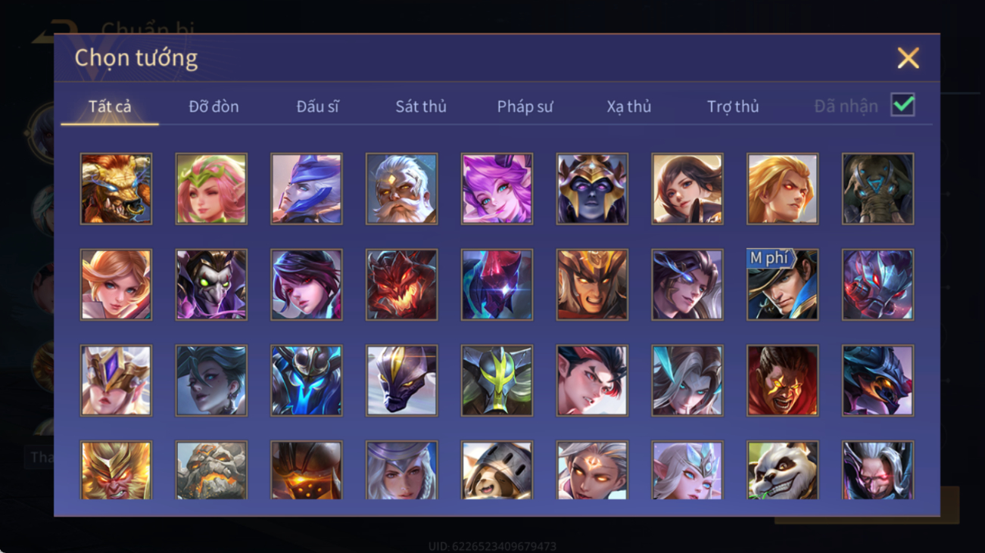Select the elephant-masked hero portrait
985x553 pixels.
877,188
